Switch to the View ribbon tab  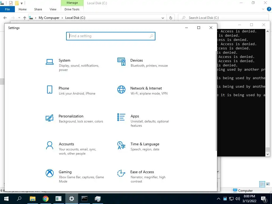point(53,9)
